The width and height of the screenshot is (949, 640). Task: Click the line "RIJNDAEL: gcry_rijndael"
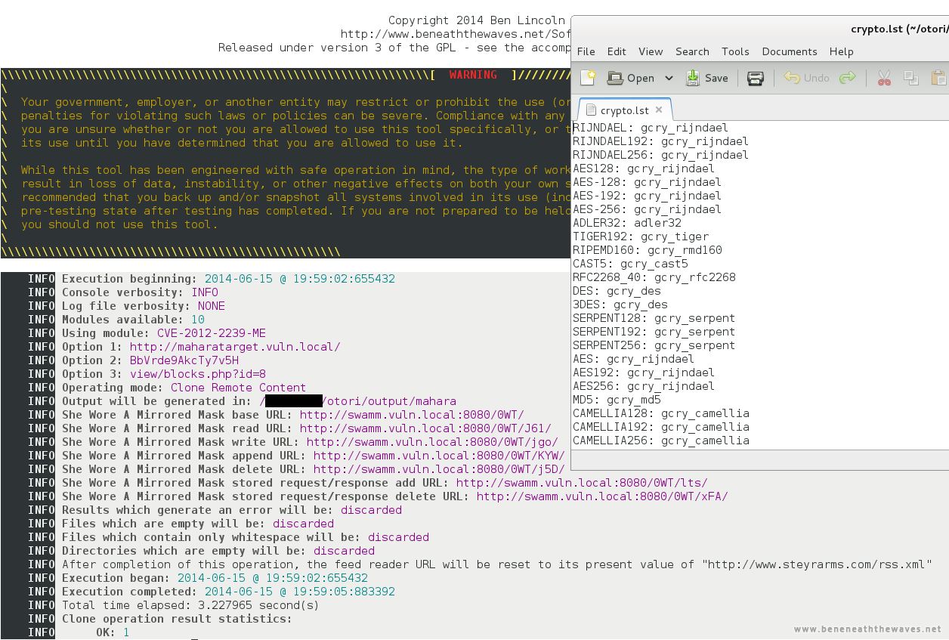[x=651, y=128]
